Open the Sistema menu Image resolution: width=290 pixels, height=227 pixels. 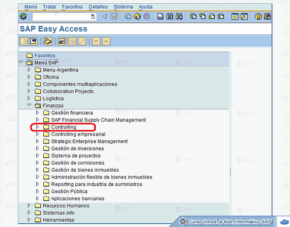coord(123,7)
